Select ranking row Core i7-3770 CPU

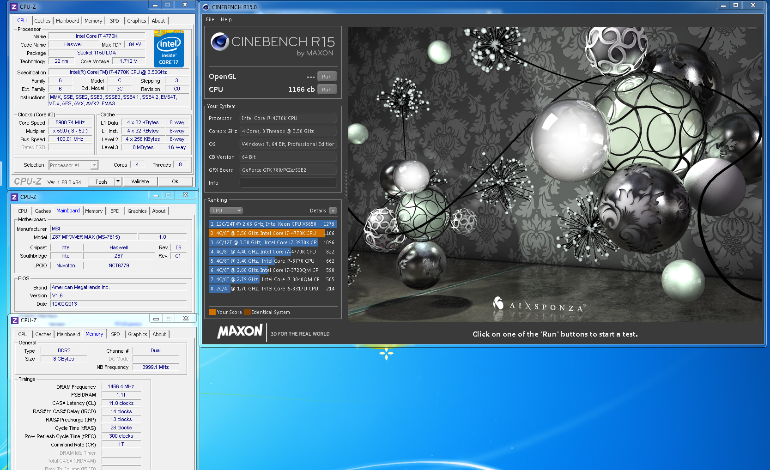(273, 261)
